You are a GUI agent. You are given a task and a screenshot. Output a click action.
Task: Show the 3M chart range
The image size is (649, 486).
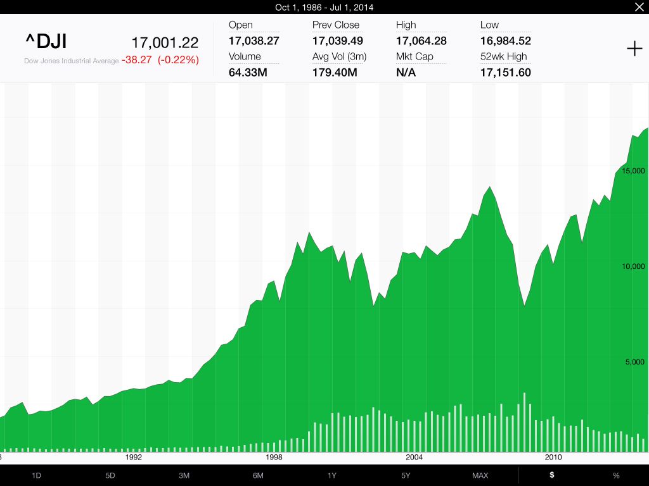pos(184,476)
